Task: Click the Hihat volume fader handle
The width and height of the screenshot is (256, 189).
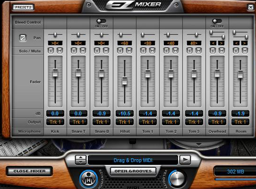Action: [x=125, y=80]
